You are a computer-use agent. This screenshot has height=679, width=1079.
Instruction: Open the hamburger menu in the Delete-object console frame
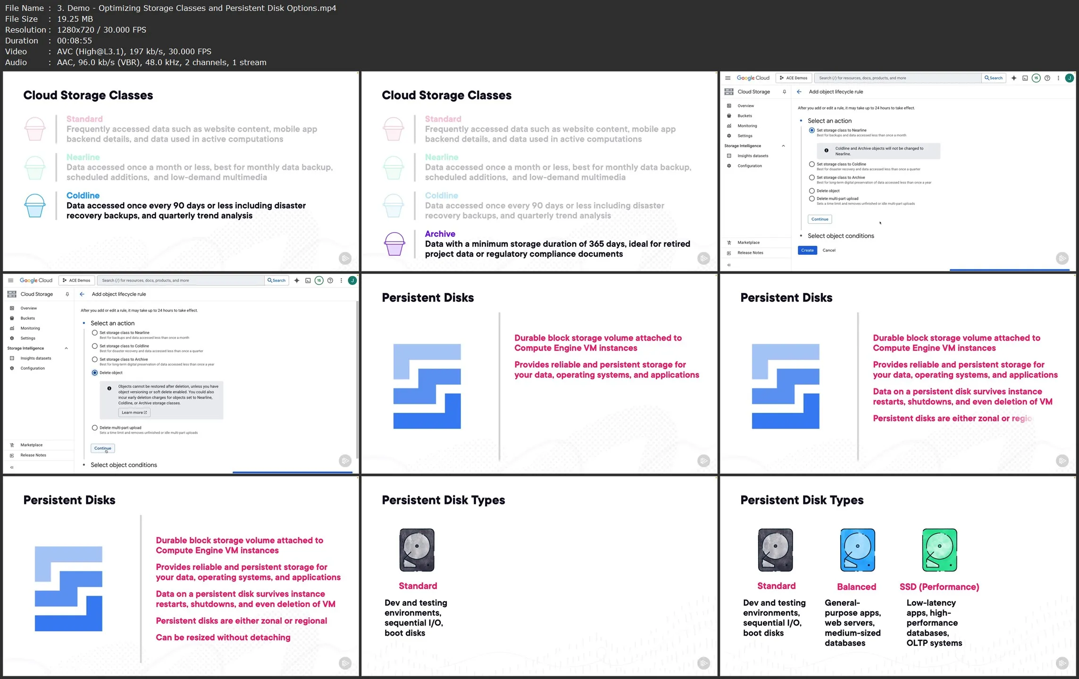point(11,280)
